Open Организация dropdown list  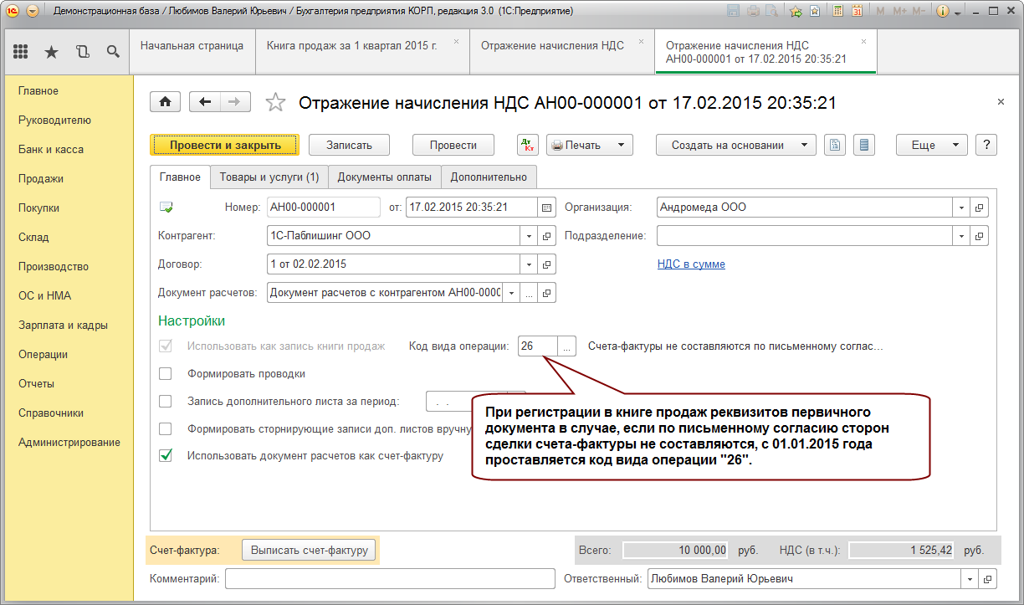click(961, 208)
